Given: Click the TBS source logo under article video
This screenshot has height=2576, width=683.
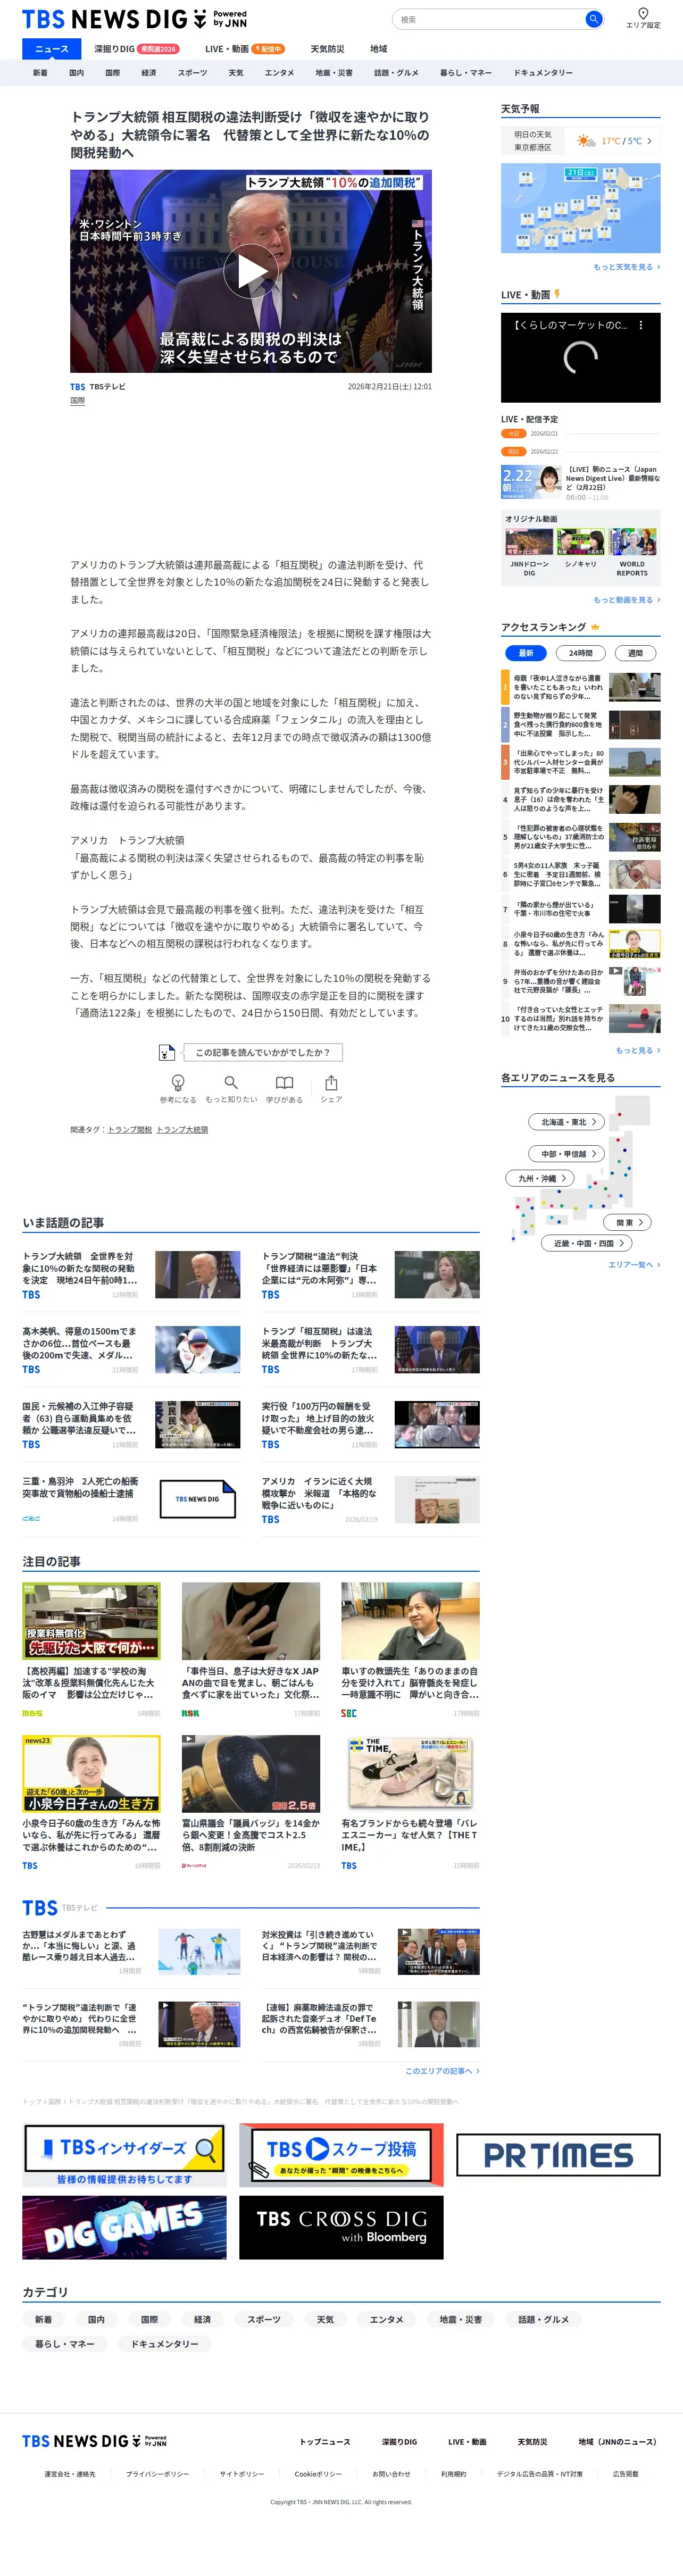Looking at the screenshot, I should (77, 387).
